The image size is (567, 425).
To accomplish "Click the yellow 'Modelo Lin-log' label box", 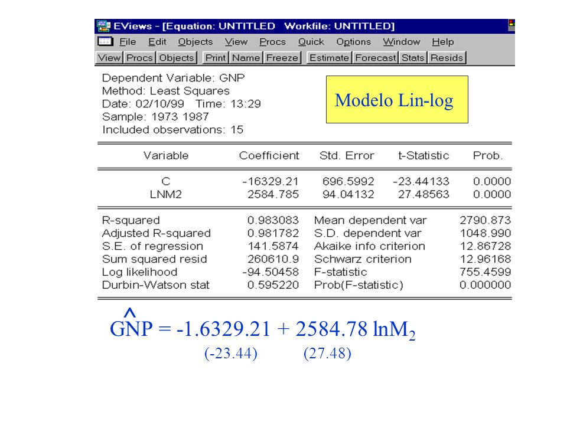I will click(397, 99).
